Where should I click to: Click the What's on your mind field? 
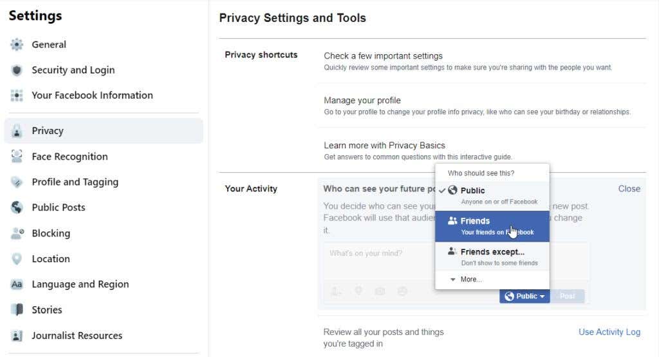click(380, 259)
